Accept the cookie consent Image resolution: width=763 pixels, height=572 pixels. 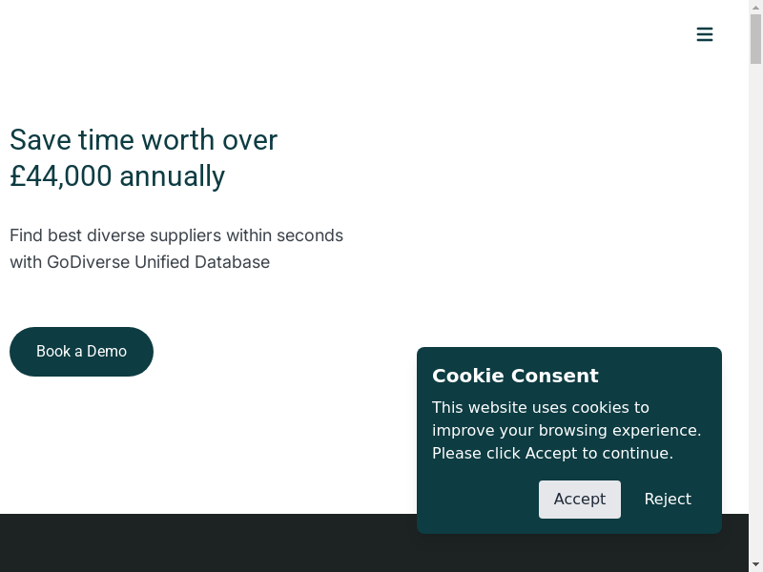(579, 500)
